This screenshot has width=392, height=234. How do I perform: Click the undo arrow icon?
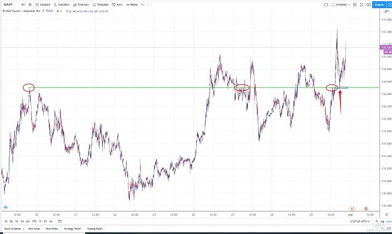(143, 4)
